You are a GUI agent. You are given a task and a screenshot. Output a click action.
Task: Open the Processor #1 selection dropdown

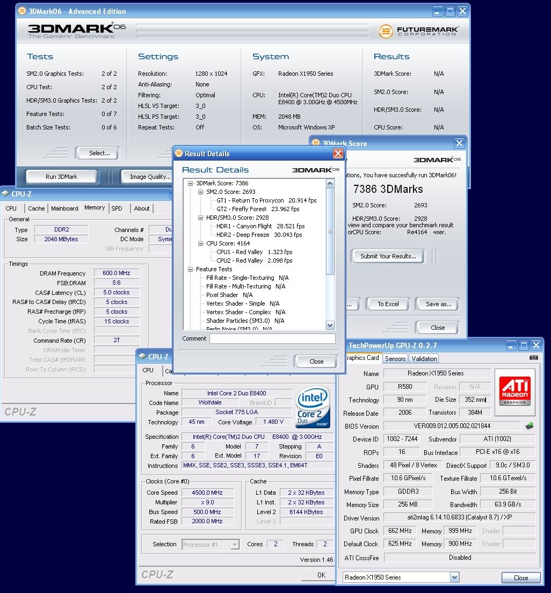point(235,545)
